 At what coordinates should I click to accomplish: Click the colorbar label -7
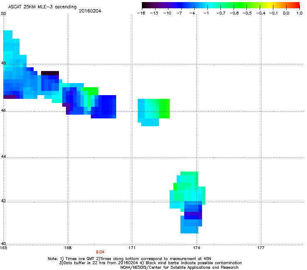coord(179,13)
